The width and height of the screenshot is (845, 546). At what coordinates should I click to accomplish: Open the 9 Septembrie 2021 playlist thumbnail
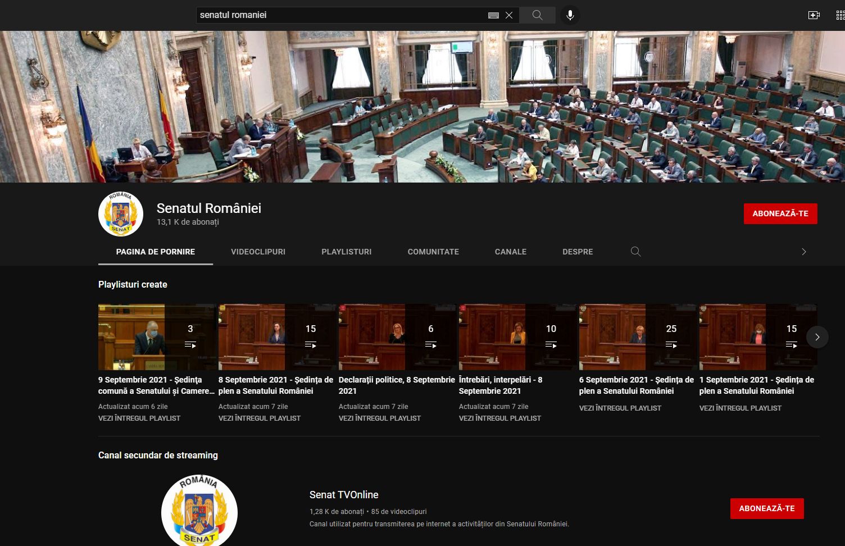tap(157, 337)
